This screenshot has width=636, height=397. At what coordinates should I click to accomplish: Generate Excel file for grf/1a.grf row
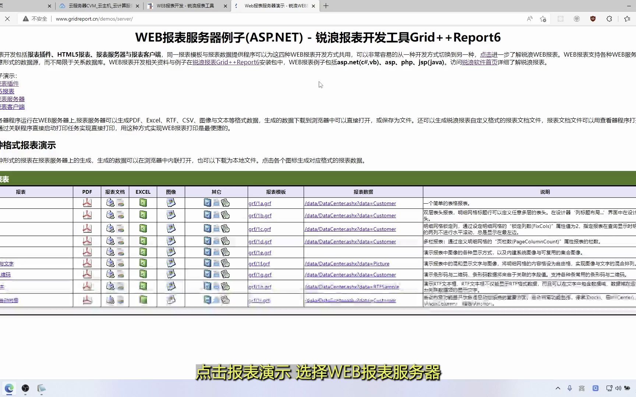(x=143, y=203)
